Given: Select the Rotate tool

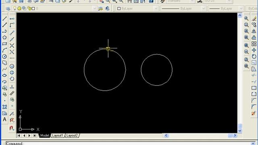Looking at the screenshot, I should point(254,56).
